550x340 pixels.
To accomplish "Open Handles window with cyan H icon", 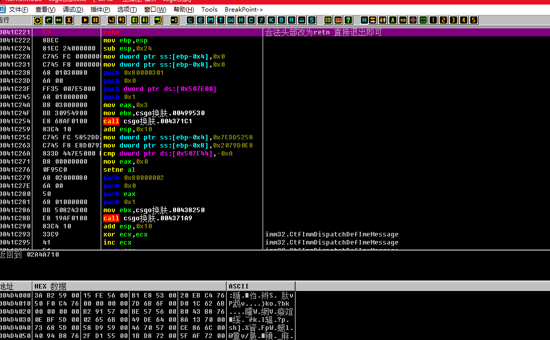I will (x=241, y=20).
